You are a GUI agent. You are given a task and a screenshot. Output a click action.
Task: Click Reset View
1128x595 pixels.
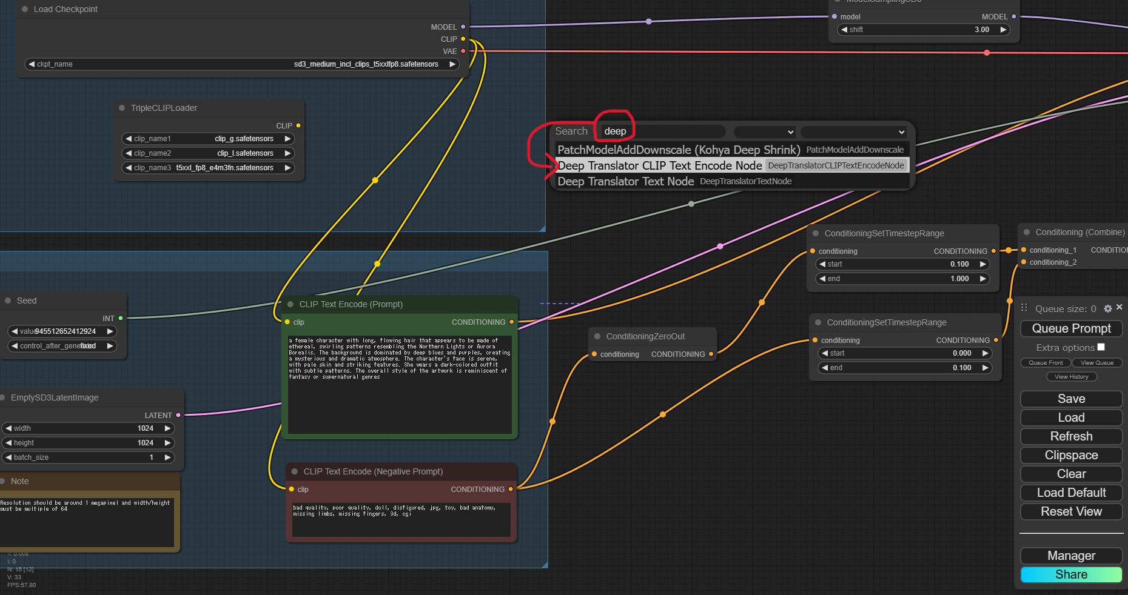click(x=1072, y=511)
